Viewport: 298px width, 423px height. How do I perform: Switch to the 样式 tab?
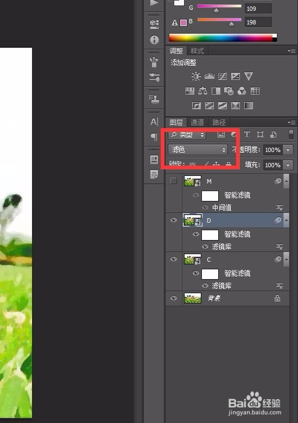click(197, 50)
